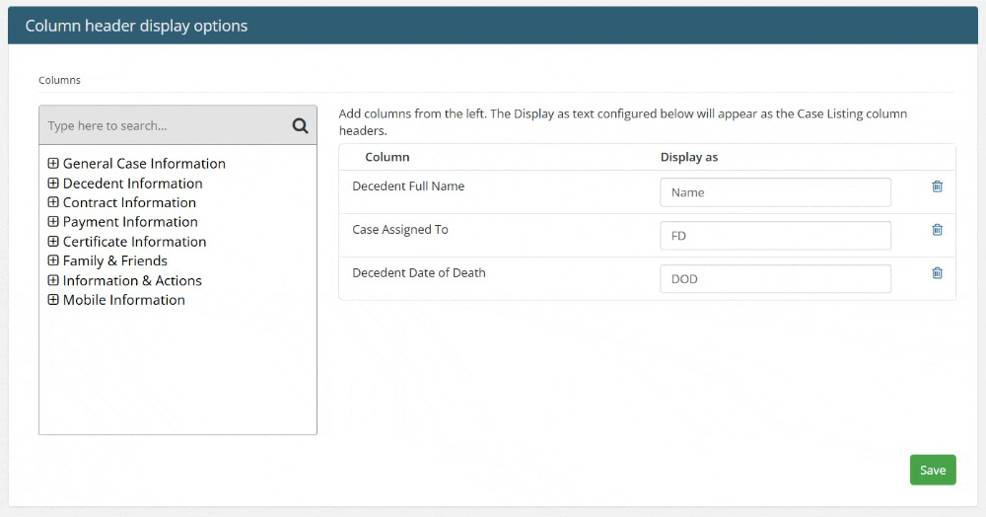Viewport: 986px width, 517px height.
Task: Click the 'Columns' section label
Action: (60, 80)
